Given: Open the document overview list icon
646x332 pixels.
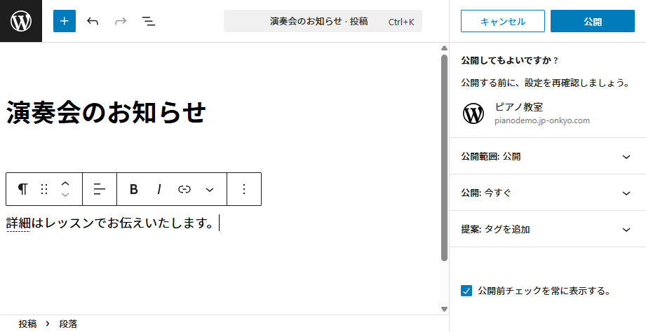Looking at the screenshot, I should [149, 21].
